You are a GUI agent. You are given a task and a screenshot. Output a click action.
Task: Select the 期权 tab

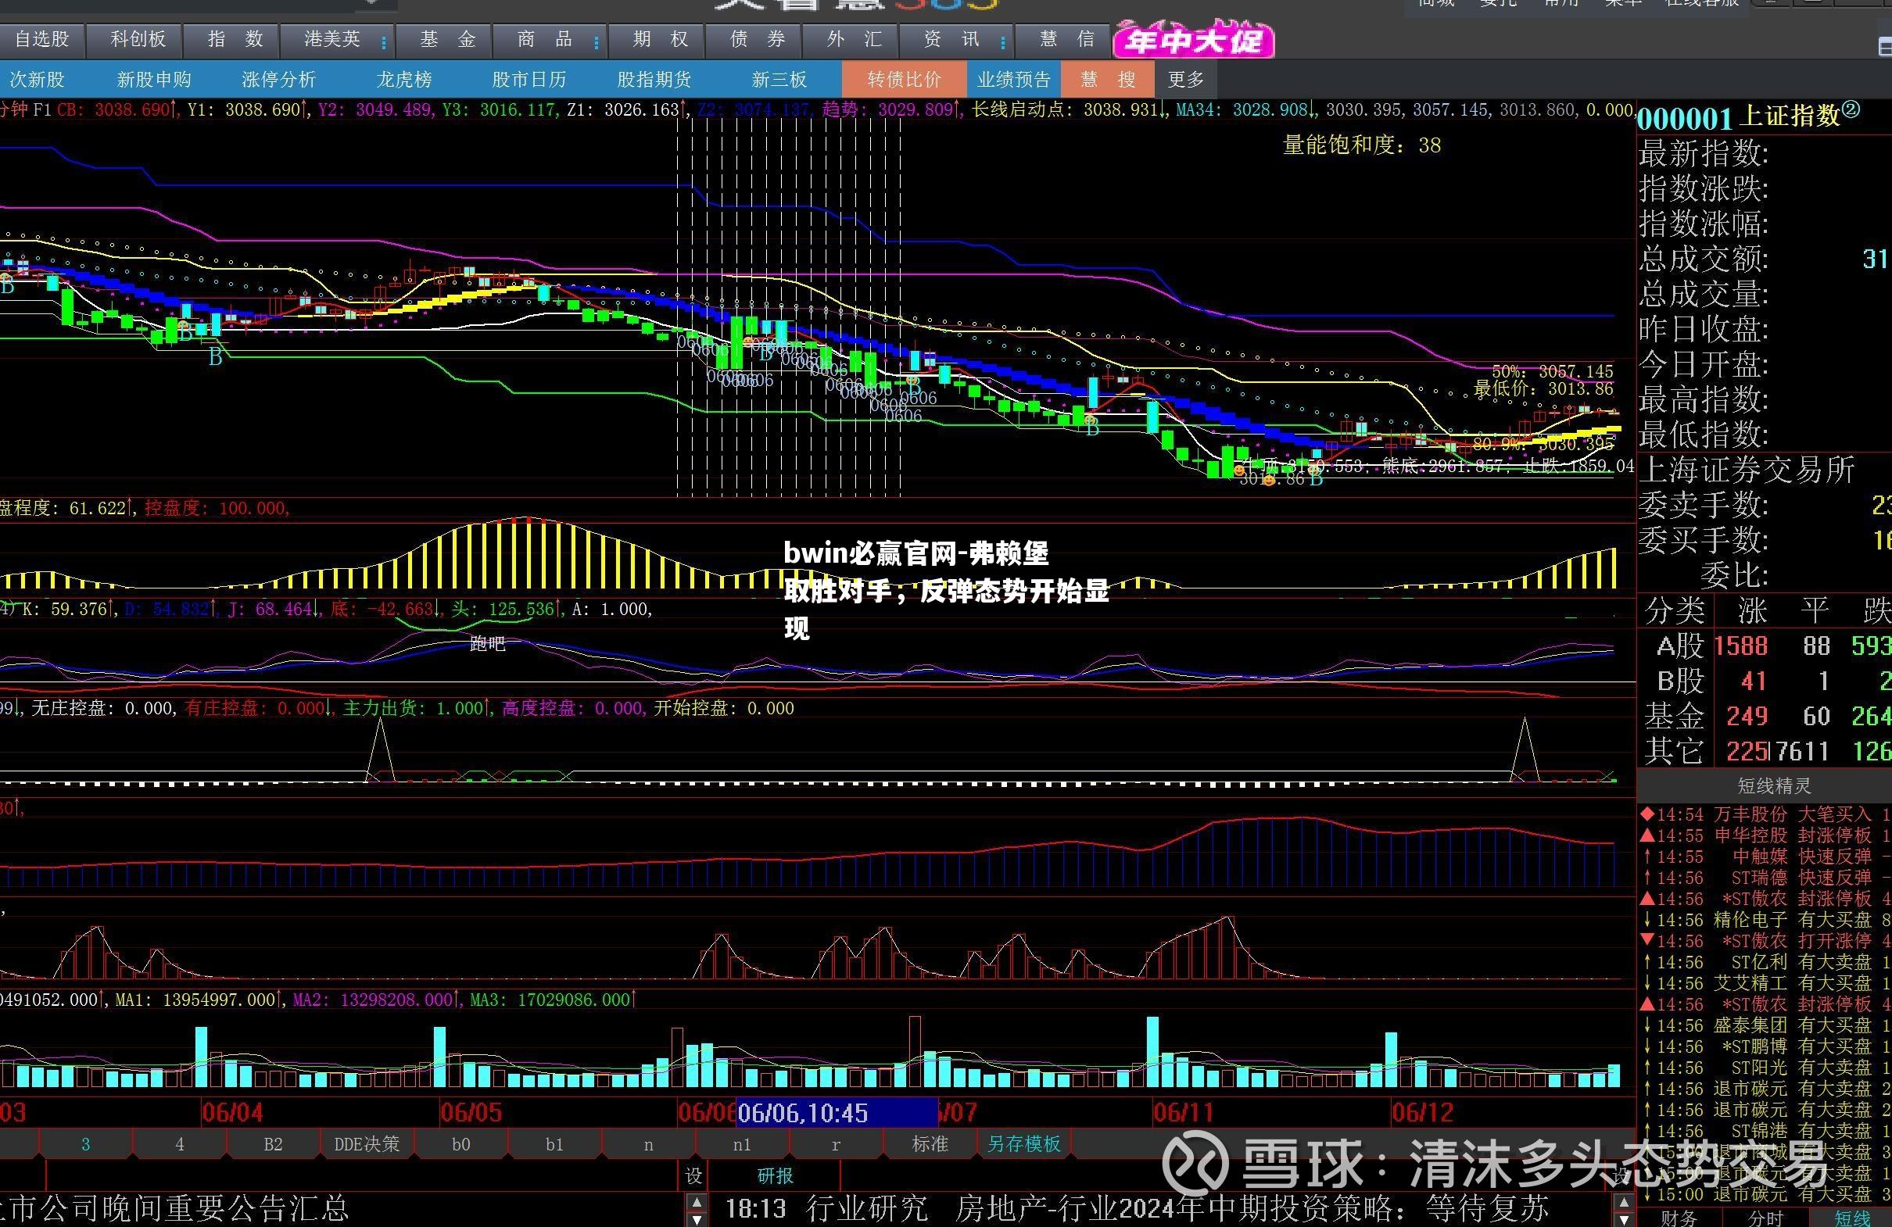[660, 39]
